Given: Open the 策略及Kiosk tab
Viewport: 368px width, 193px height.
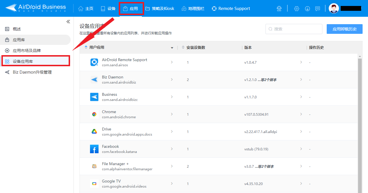Looking at the screenshot, I should pyautogui.click(x=160, y=9).
